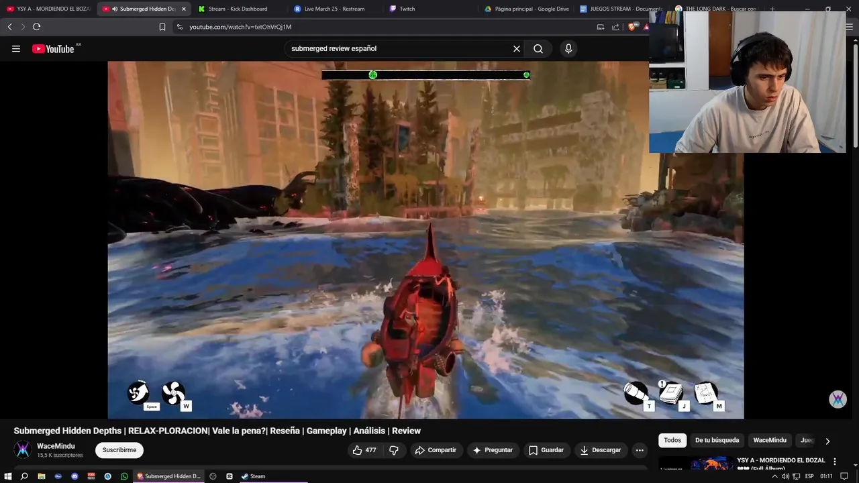Reload the current page
859x483 pixels.
(36, 27)
